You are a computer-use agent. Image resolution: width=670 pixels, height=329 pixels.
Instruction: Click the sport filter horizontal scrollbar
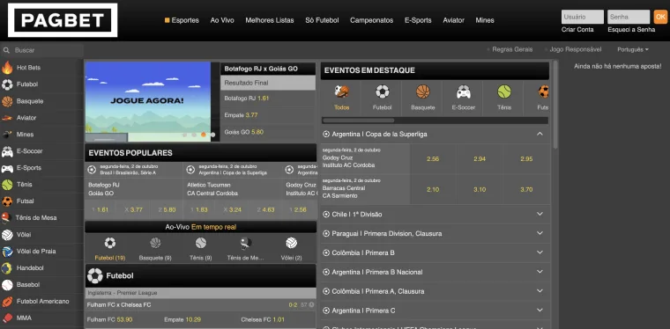[358, 121]
